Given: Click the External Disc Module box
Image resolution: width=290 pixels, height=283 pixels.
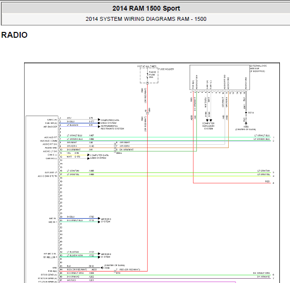Looking at the screenshot, I should tap(220, 77).
